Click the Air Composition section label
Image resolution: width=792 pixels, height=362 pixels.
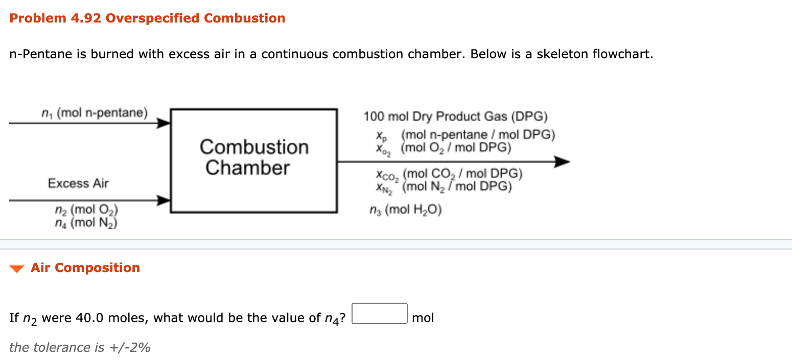pyautogui.click(x=85, y=267)
